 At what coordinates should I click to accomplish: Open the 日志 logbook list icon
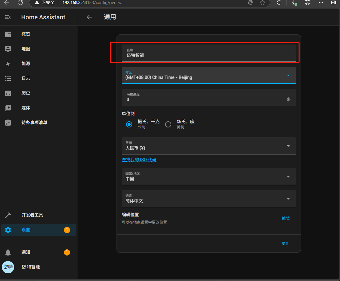click(8, 78)
